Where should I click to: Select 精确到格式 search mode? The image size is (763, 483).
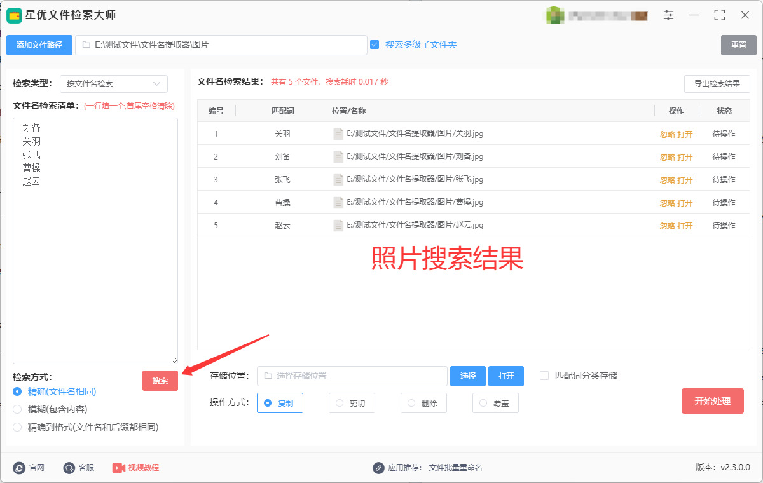pos(17,427)
